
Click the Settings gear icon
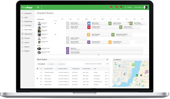[x=125, y=7]
